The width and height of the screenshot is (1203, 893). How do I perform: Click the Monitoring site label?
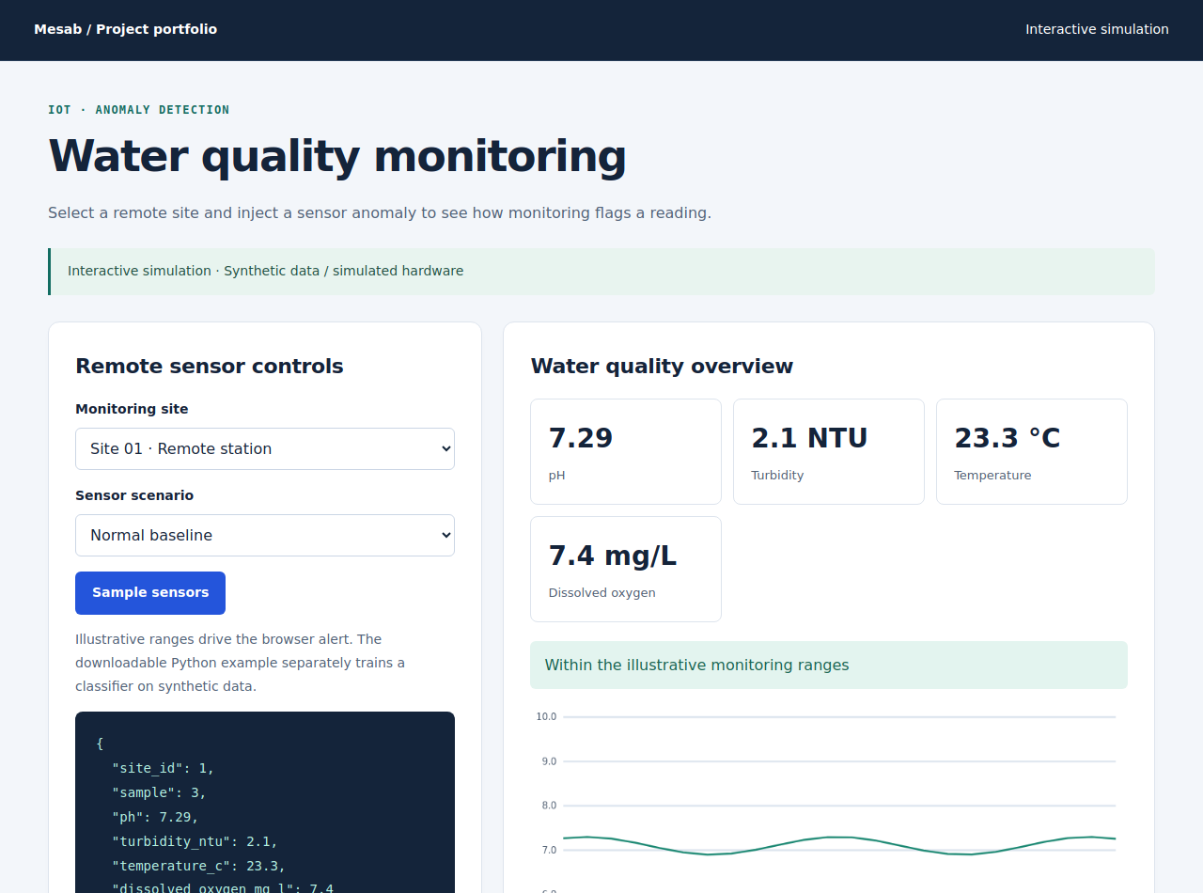tap(132, 409)
